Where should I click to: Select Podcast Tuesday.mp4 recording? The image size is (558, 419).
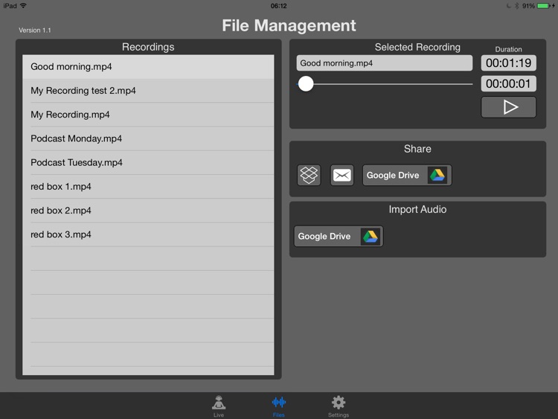tap(148, 163)
